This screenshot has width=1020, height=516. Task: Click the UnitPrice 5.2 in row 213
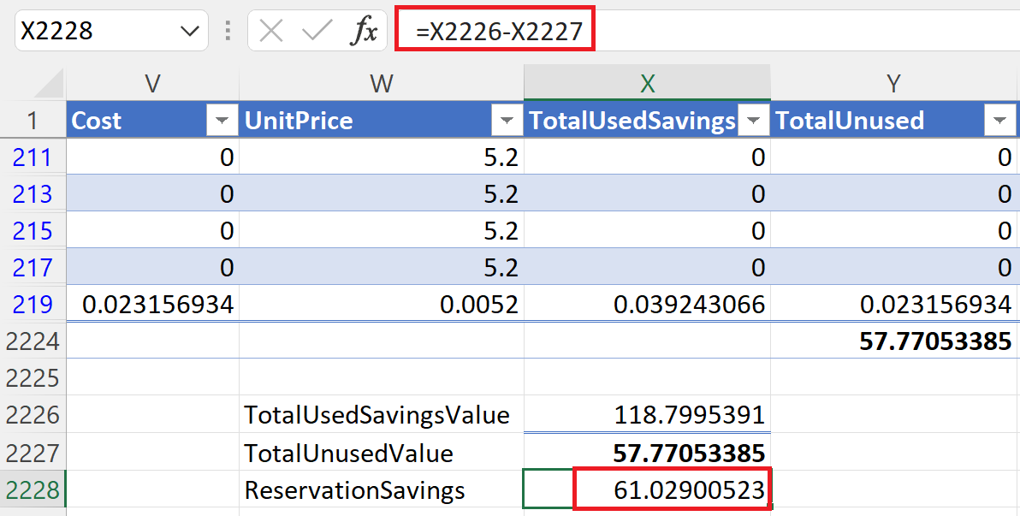(x=381, y=194)
